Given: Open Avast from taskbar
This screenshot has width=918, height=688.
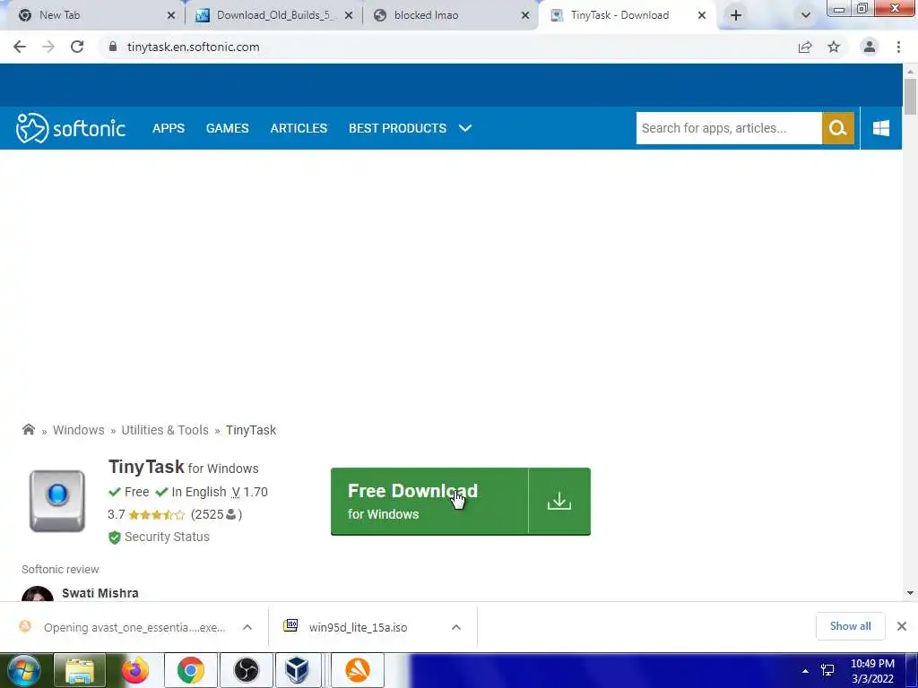Looking at the screenshot, I should 358,670.
